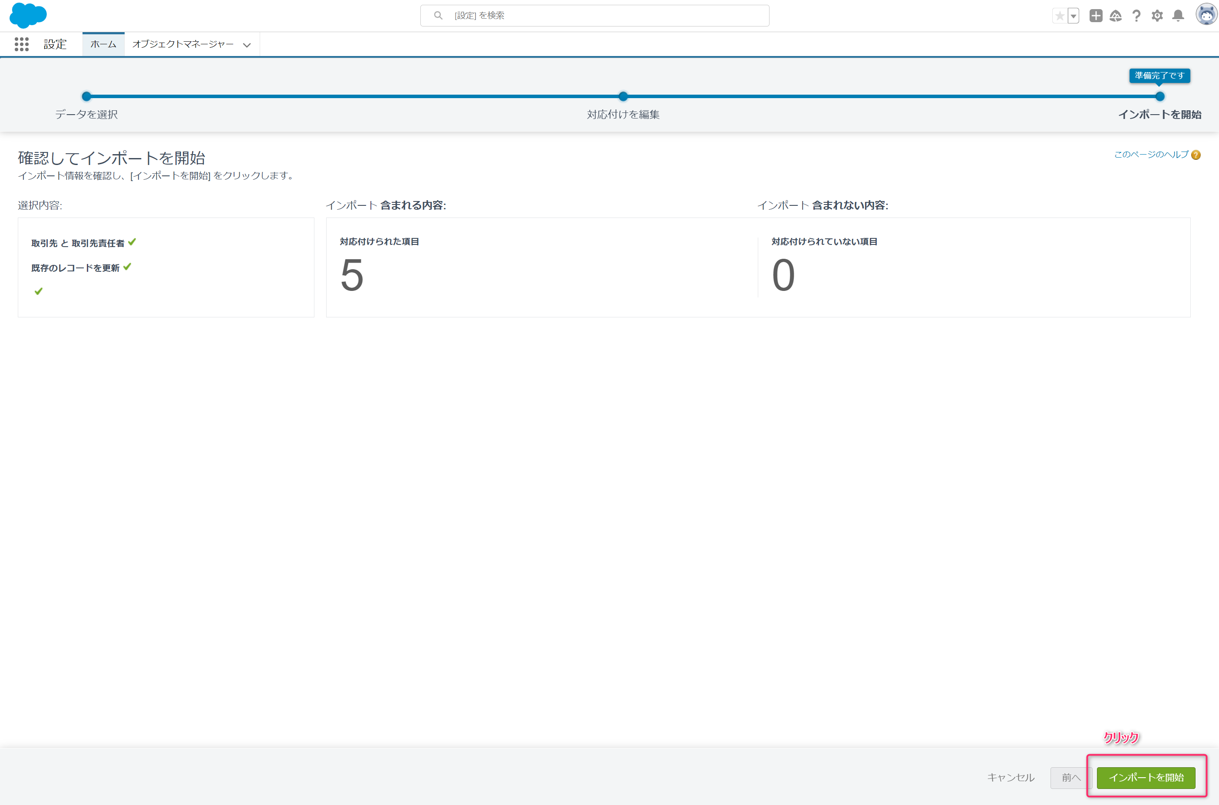
Task: Go back with the 前へ button
Action: pyautogui.click(x=1071, y=777)
